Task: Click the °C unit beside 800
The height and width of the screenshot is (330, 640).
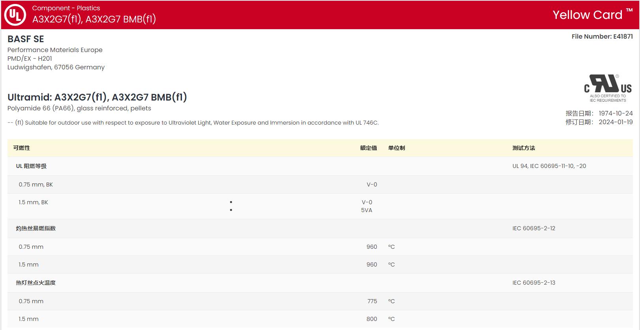Action: (391, 319)
